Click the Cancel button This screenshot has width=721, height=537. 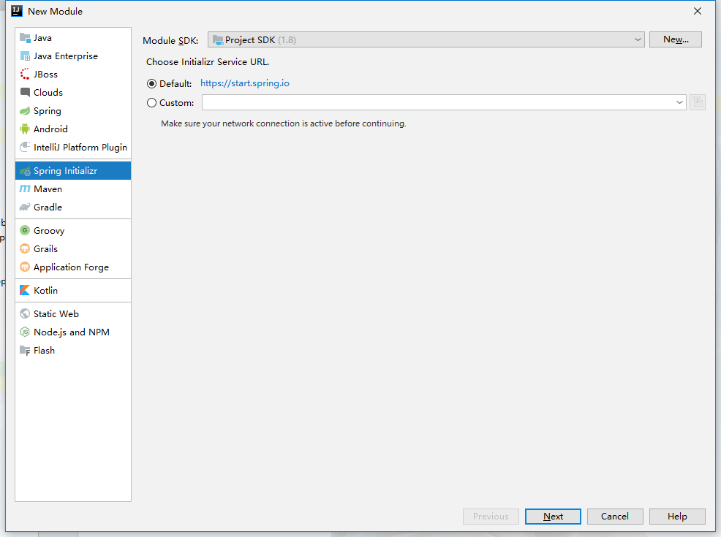(615, 517)
